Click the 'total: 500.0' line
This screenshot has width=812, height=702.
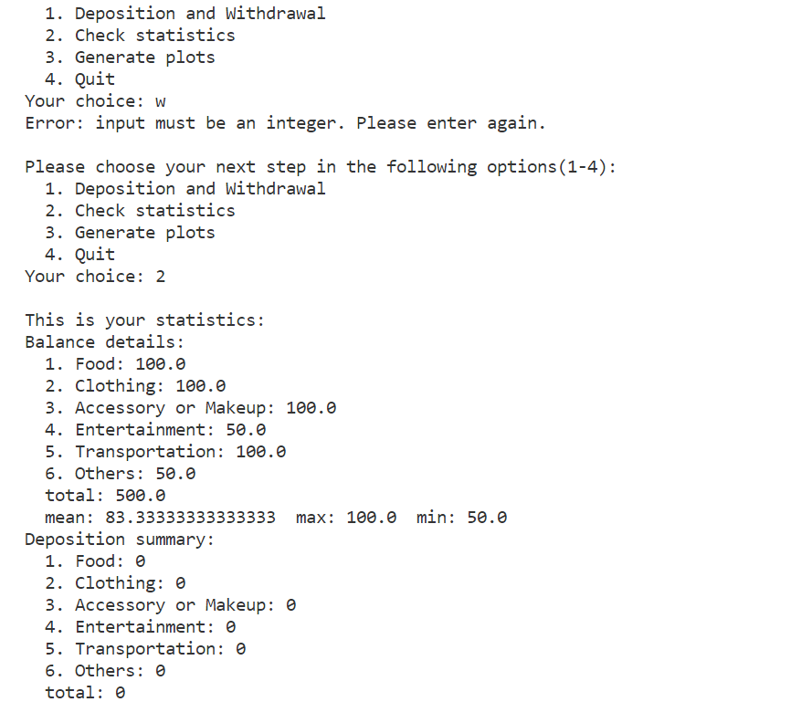tap(105, 496)
